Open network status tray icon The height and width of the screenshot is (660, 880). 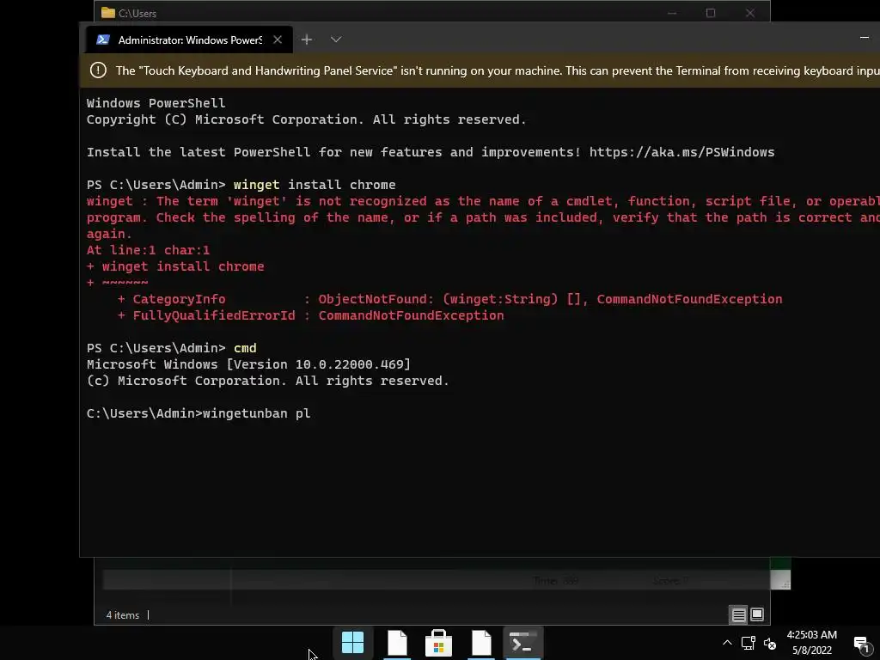749,643
